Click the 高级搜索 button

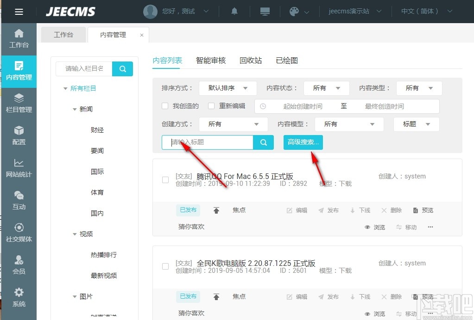(x=303, y=142)
